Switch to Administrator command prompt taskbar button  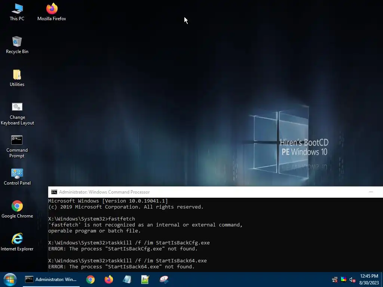pyautogui.click(x=51, y=280)
